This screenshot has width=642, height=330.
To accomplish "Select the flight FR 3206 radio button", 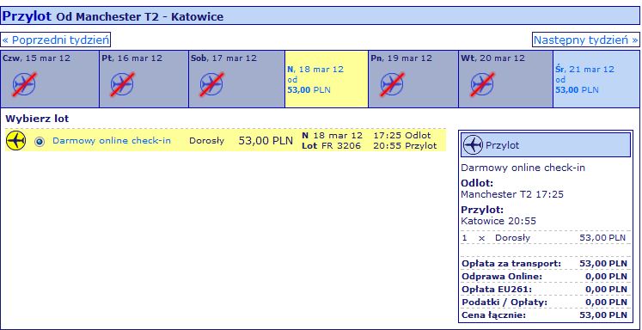I will (40, 142).
